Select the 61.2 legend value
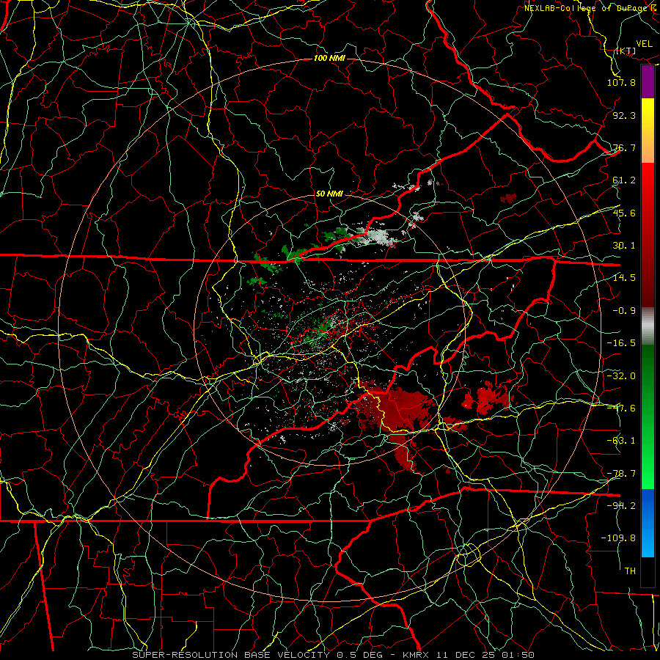The image size is (660, 660). 624,180
